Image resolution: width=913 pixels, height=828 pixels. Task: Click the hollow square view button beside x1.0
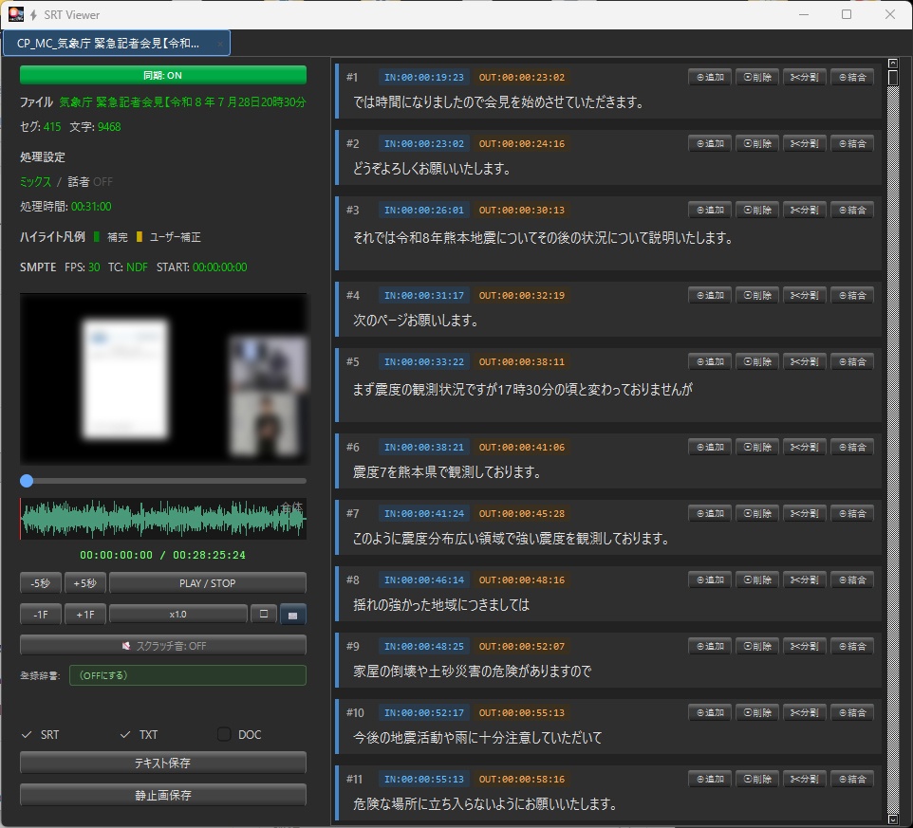coord(264,614)
